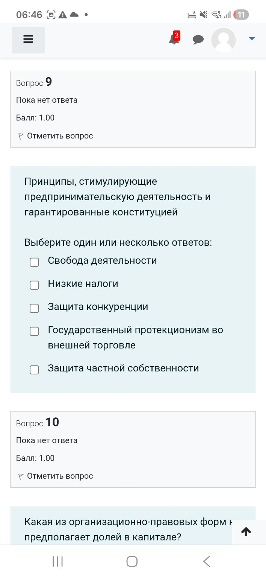Select the Низкие налоги checkbox
This screenshot has width=266, height=578.
[34, 285]
